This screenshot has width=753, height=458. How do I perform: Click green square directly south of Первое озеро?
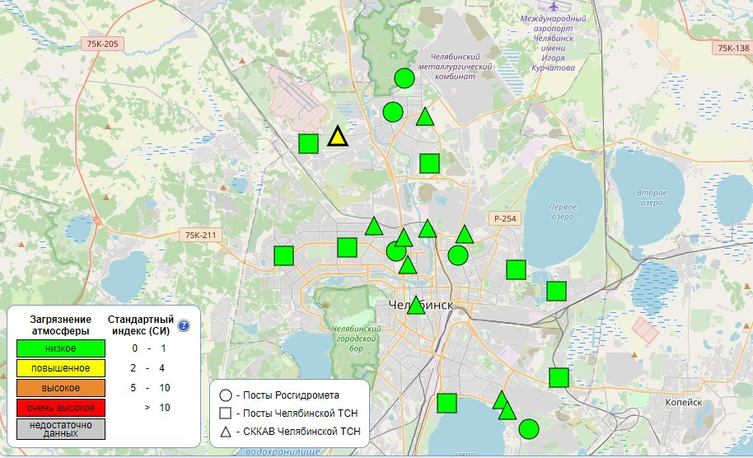[517, 270]
